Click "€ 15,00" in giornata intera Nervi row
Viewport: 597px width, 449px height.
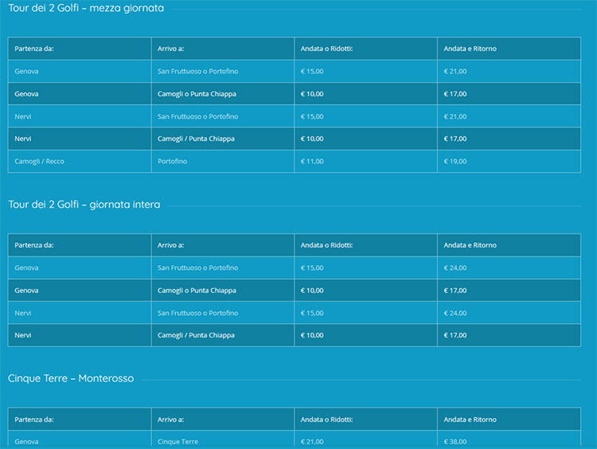click(312, 313)
